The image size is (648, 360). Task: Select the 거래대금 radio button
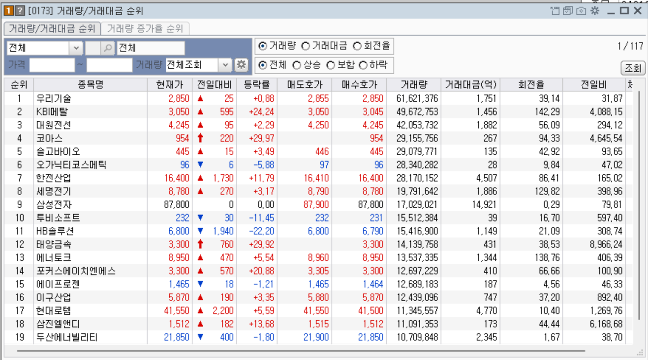306,46
